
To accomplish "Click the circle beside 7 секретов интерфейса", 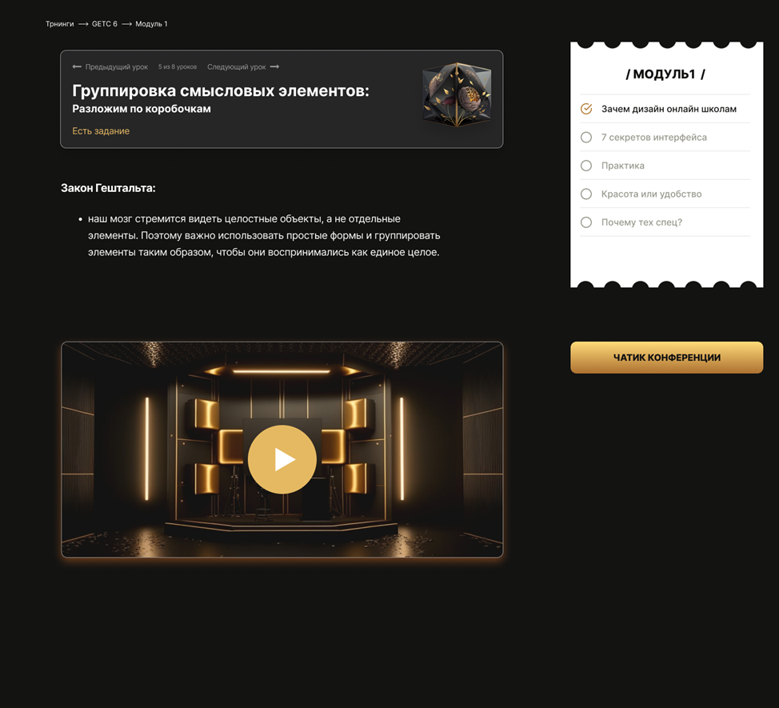I will click(x=586, y=137).
